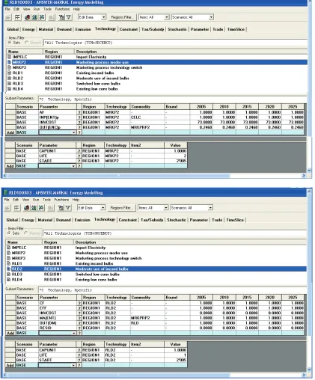Click the funnel filter icon in the MRKP2 window toolbar
Image resolution: width=315 pixels, height=380 pixels.
[68, 17]
